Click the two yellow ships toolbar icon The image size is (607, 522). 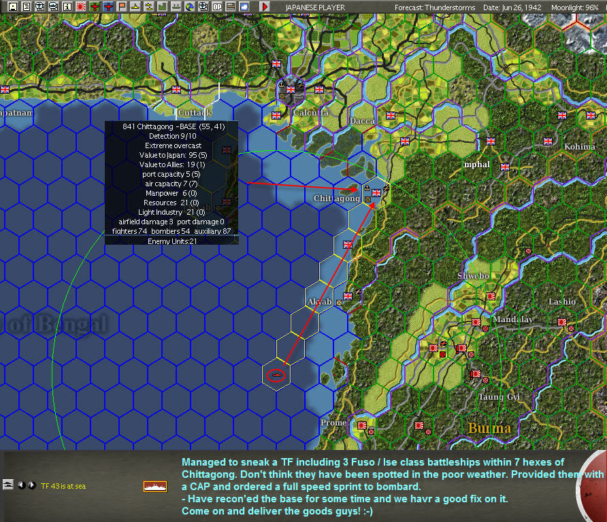pyautogui.click(x=148, y=6)
